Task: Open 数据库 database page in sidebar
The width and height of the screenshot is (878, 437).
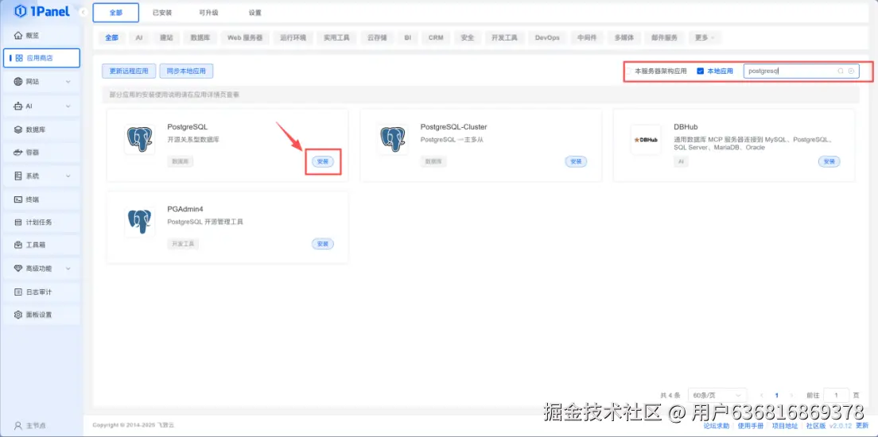Action: click(42, 130)
